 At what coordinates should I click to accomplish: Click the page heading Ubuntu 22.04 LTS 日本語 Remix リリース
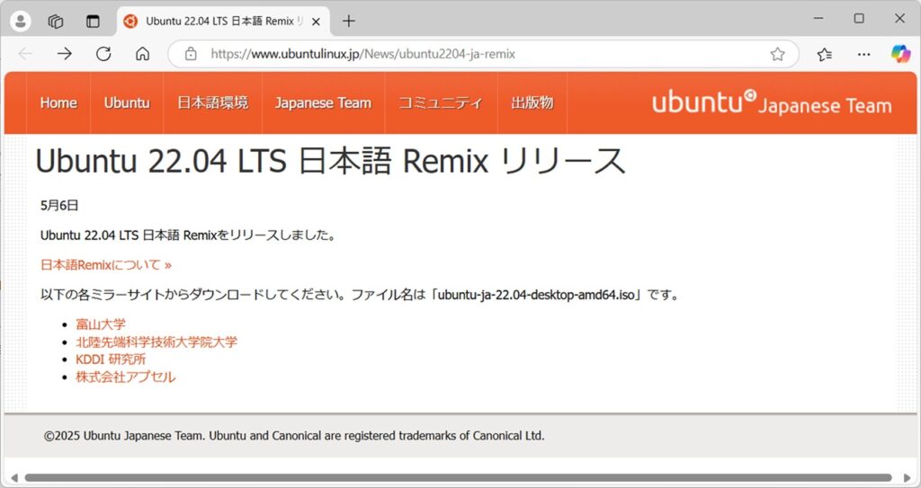point(331,160)
